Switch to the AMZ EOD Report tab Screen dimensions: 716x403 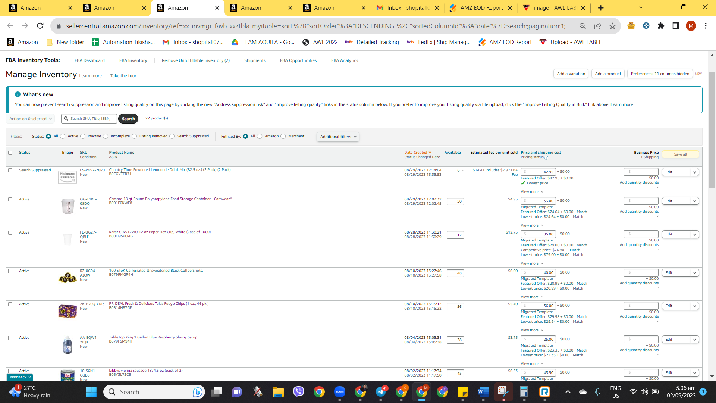[x=481, y=8]
